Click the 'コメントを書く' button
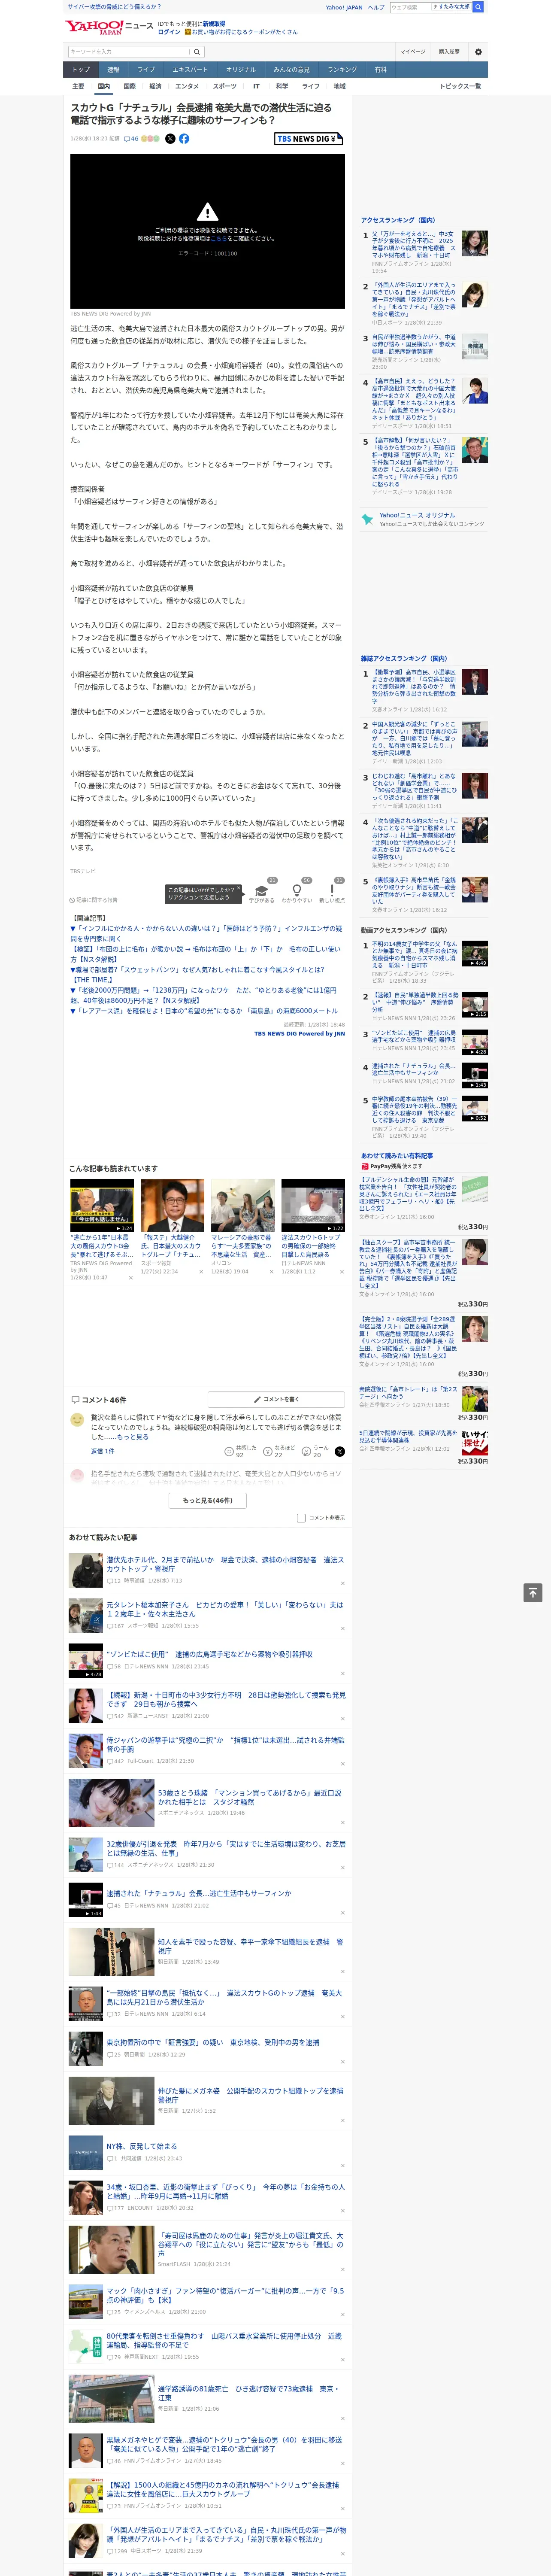The image size is (551, 2576). pos(276,1400)
